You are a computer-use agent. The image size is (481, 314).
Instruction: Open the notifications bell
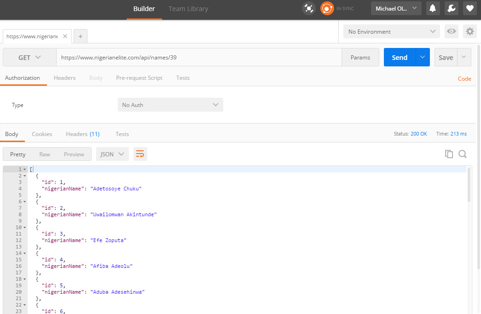(433, 8)
